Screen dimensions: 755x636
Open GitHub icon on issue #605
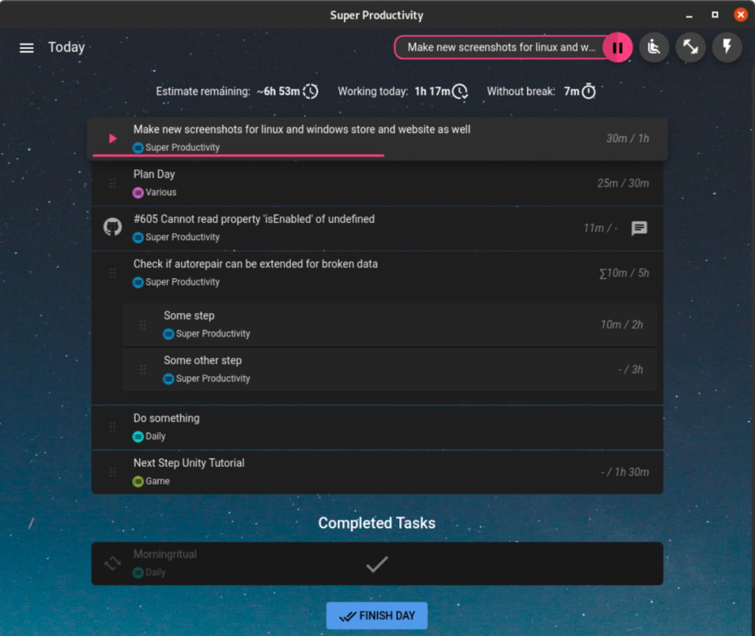click(x=113, y=226)
